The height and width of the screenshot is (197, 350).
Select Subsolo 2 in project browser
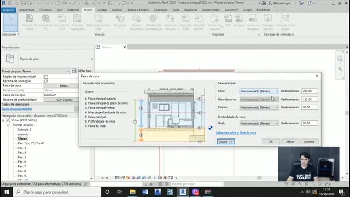[x=24, y=130]
